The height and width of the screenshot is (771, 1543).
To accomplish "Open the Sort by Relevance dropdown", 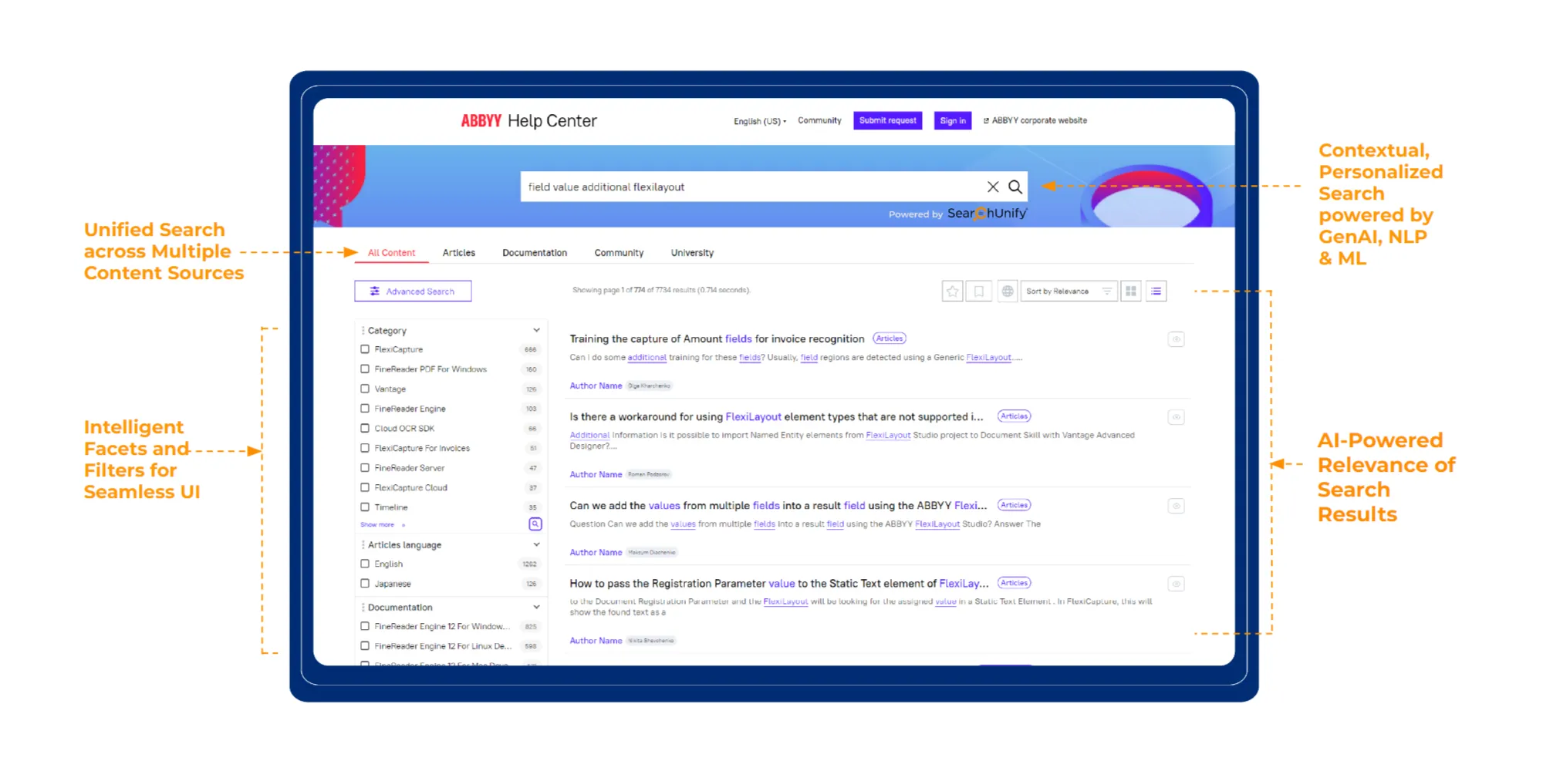I will click(1069, 291).
